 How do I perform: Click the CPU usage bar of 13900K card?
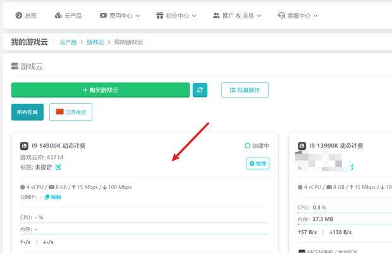345,213
